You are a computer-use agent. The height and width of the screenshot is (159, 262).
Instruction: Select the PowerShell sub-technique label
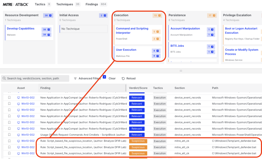tap(121, 39)
